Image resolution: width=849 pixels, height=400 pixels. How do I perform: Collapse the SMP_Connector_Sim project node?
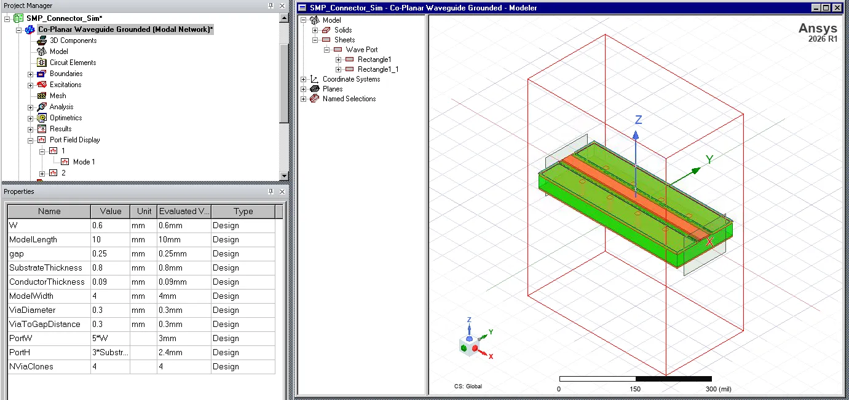(7, 18)
